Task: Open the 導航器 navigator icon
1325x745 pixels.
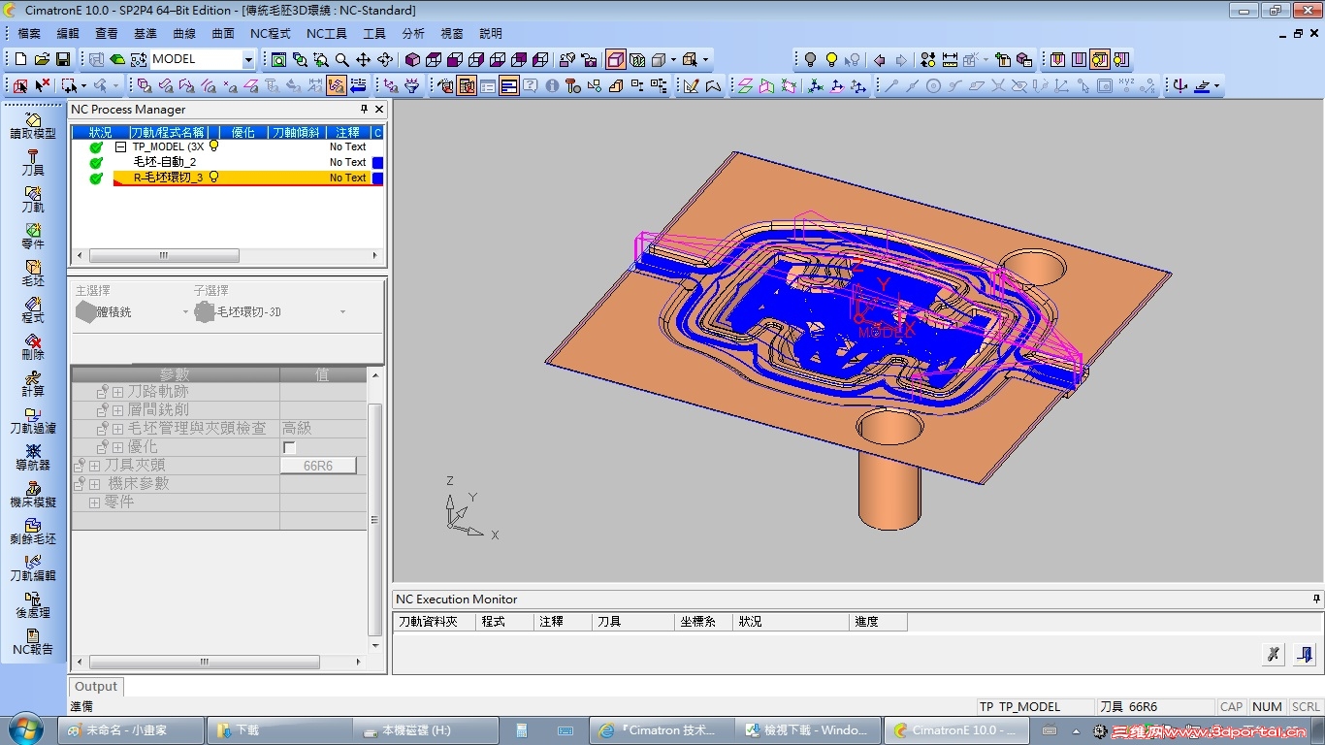Action: (x=33, y=456)
